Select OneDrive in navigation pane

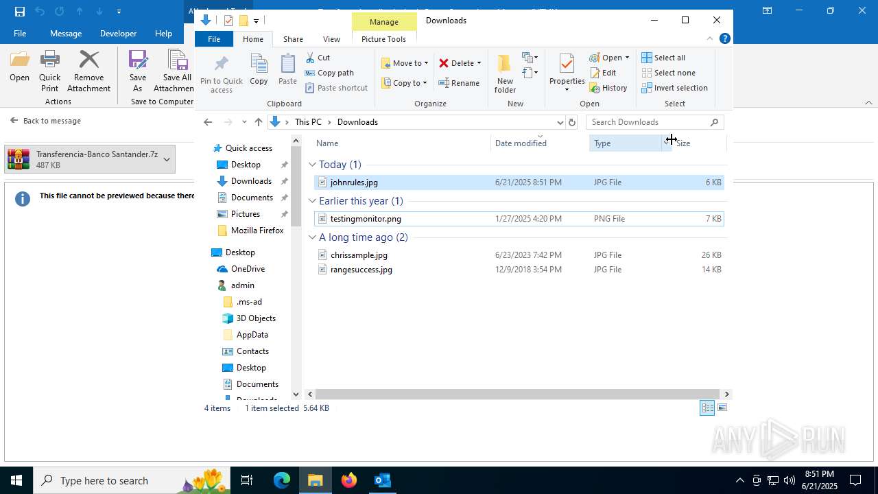tap(248, 269)
